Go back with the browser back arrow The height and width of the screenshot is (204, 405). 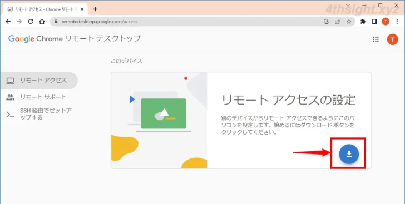8,22
